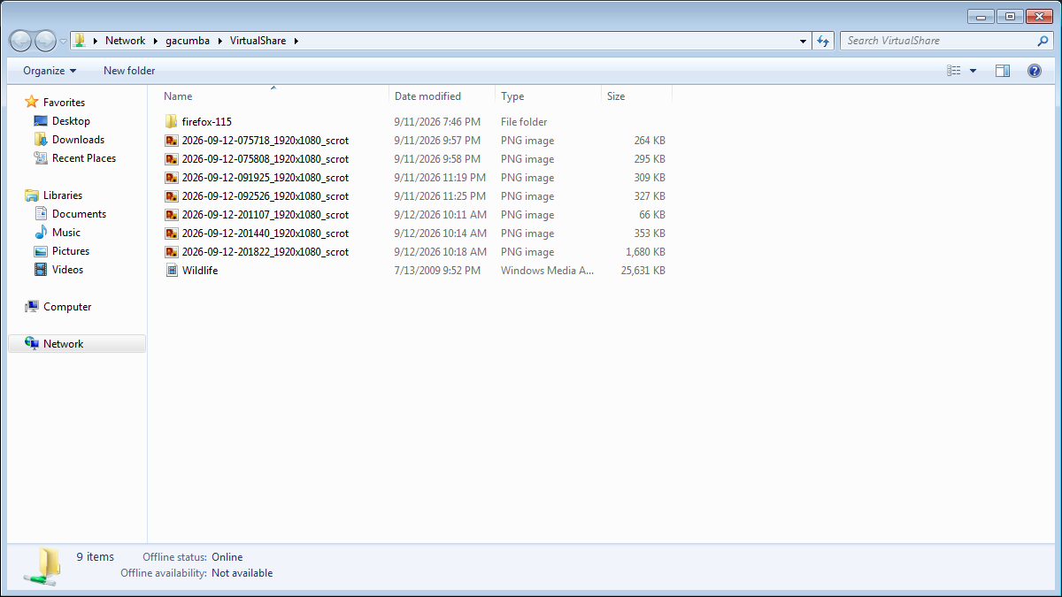Viewport: 1062px width, 597px height.
Task: Click the search magnifier icon
Action: [1043, 41]
